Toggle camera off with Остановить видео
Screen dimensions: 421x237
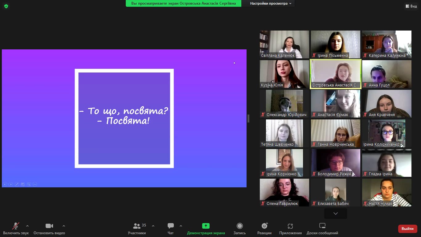[49, 226]
